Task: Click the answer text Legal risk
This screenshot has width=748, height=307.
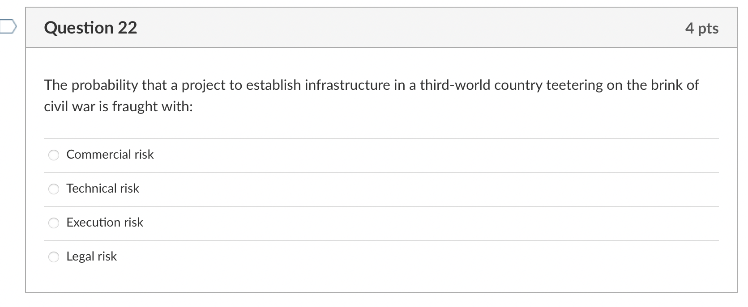Action: (91, 257)
